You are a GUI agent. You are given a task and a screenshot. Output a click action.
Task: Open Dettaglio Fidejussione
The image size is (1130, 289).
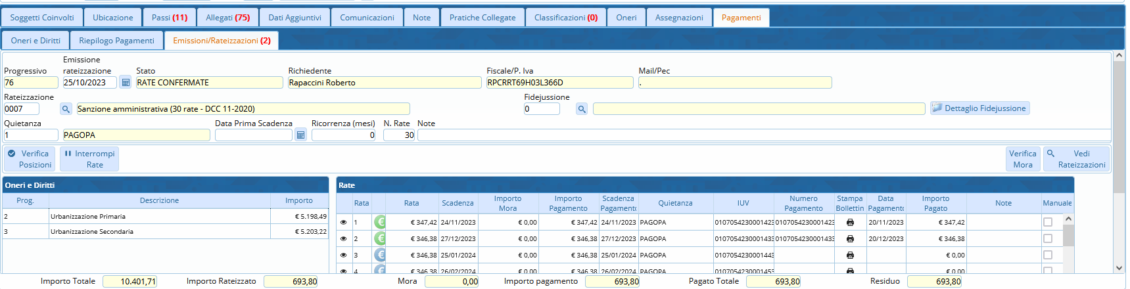click(979, 108)
